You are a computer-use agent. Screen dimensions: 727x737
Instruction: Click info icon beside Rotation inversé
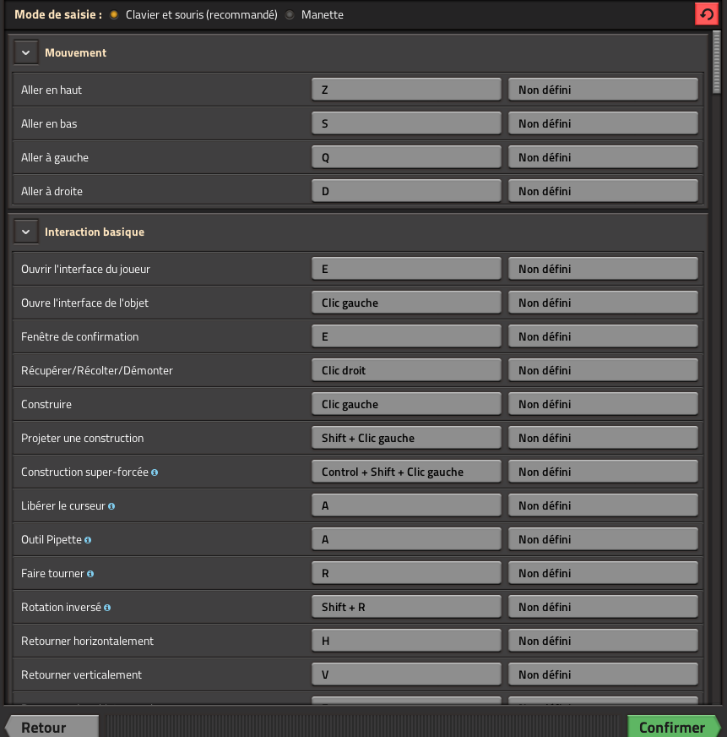tap(107, 608)
